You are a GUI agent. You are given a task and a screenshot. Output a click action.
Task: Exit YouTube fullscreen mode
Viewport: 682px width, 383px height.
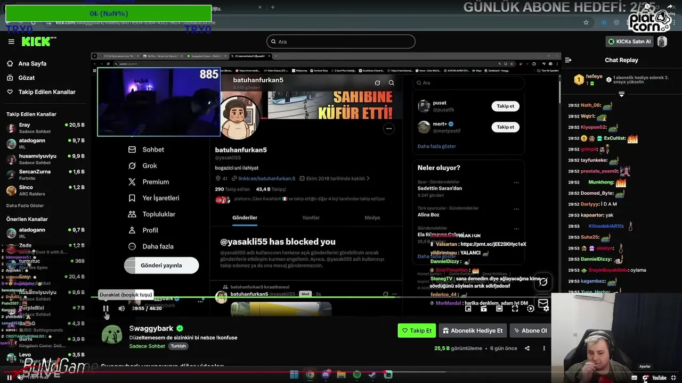675,378
